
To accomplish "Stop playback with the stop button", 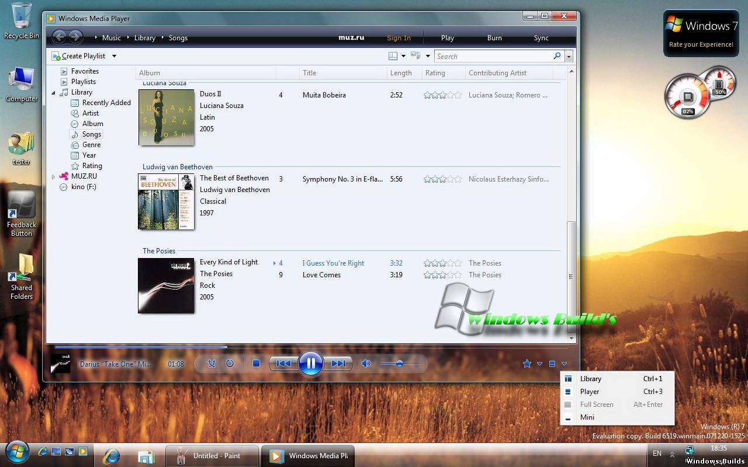I will pos(256,364).
